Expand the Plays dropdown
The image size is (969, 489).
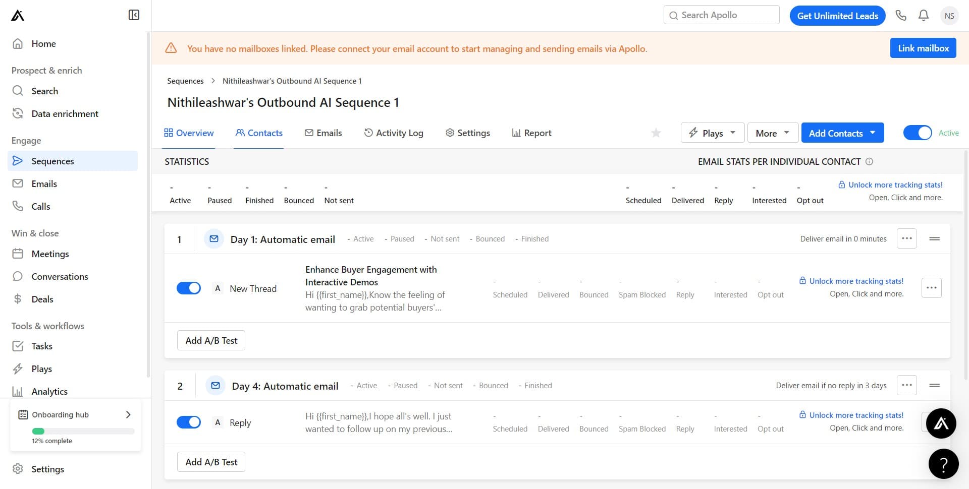[x=712, y=133]
